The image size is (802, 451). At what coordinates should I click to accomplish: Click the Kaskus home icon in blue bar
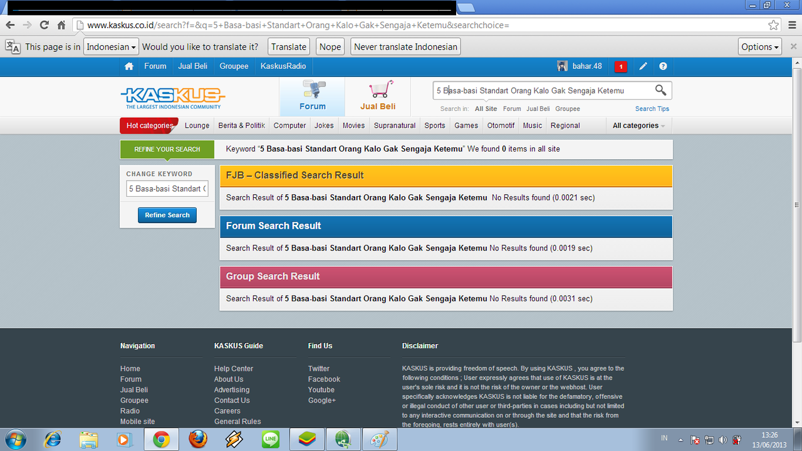[x=129, y=66]
